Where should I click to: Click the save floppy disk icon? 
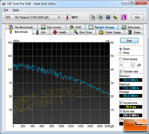tap(108, 17)
